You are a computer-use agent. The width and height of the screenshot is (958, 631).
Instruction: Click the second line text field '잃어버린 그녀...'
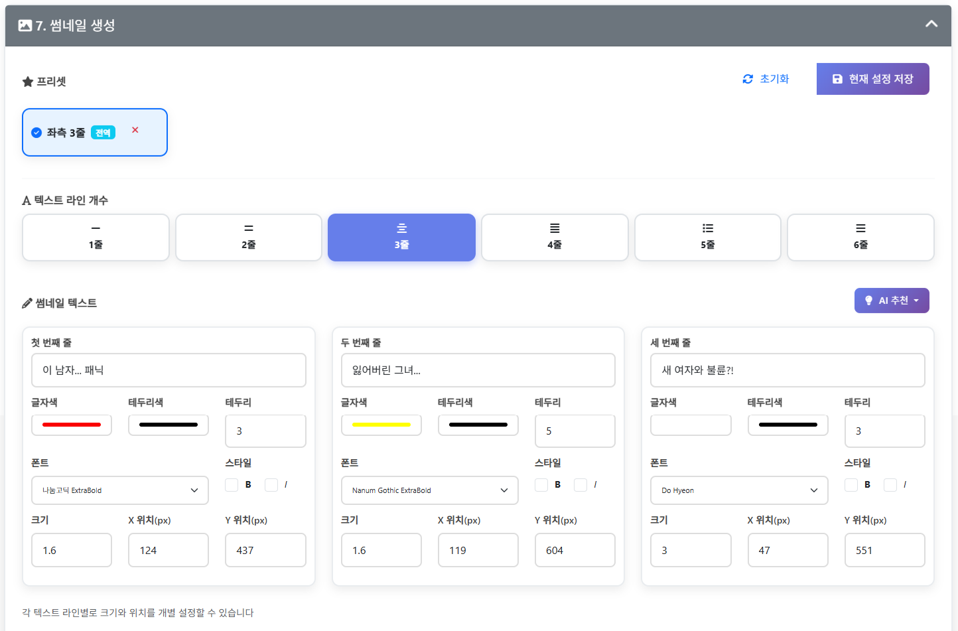[x=478, y=370]
